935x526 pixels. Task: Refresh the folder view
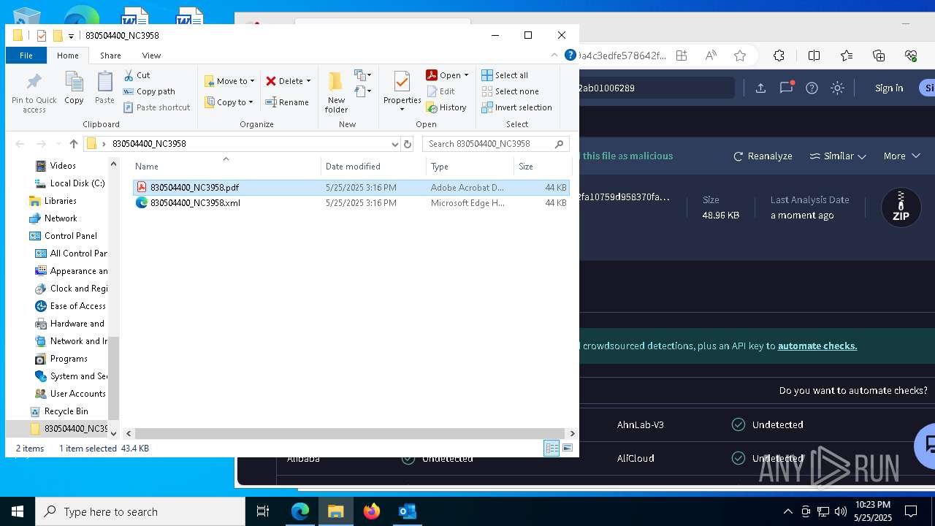point(408,144)
